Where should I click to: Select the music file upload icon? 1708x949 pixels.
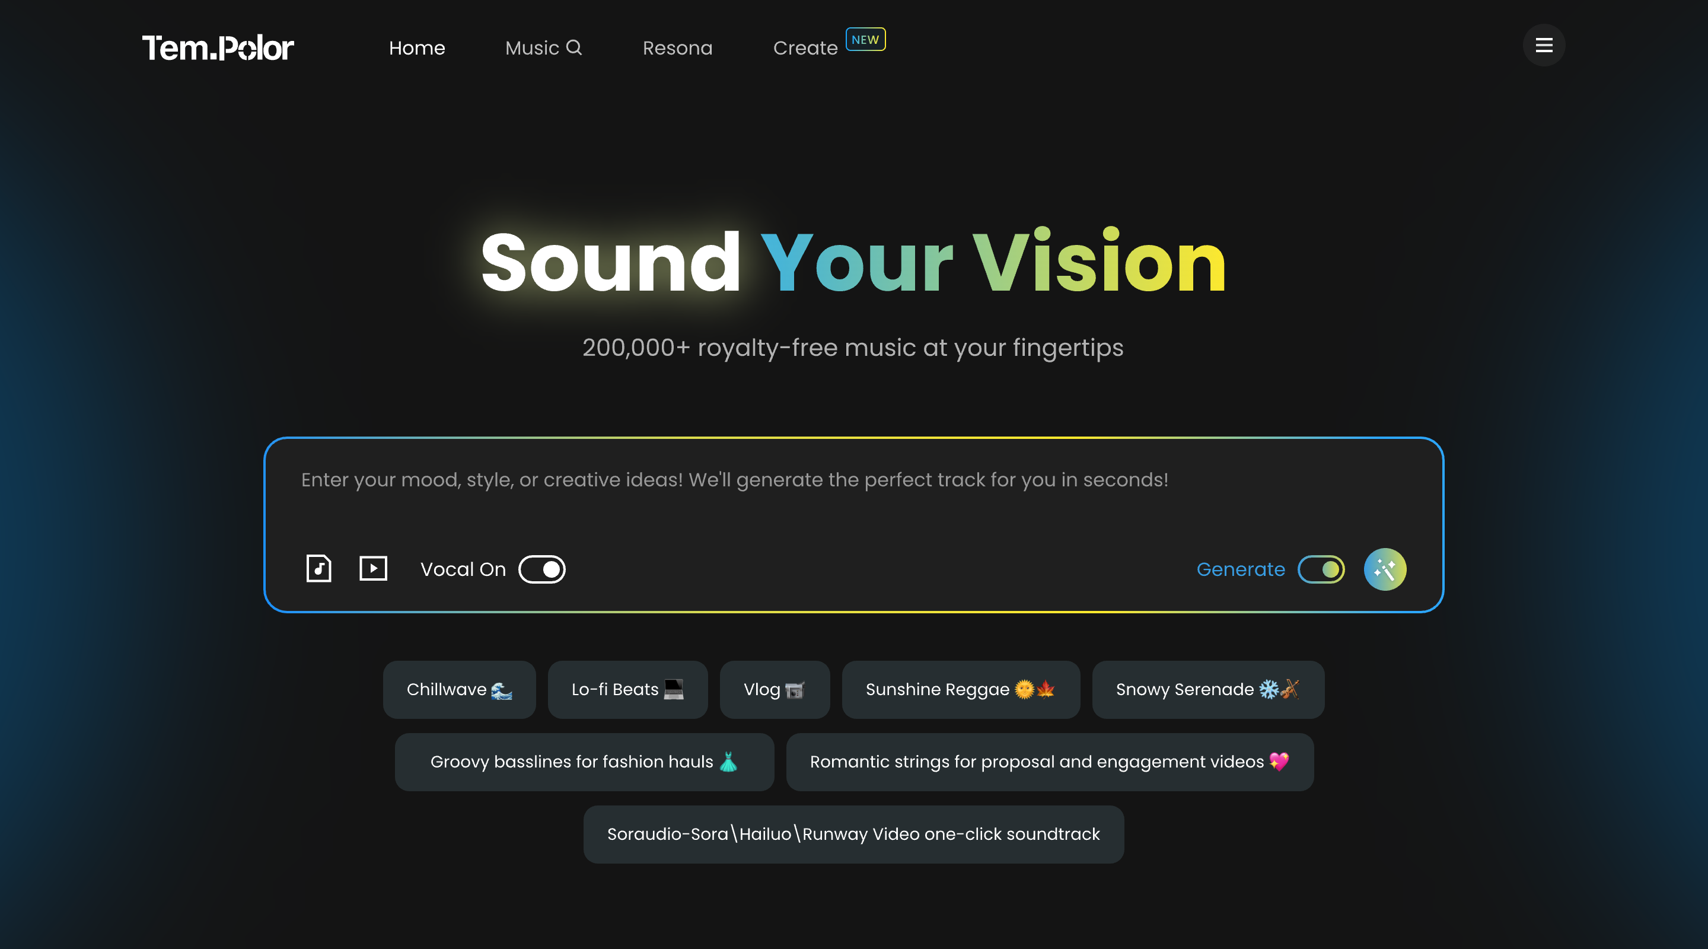[x=318, y=568]
